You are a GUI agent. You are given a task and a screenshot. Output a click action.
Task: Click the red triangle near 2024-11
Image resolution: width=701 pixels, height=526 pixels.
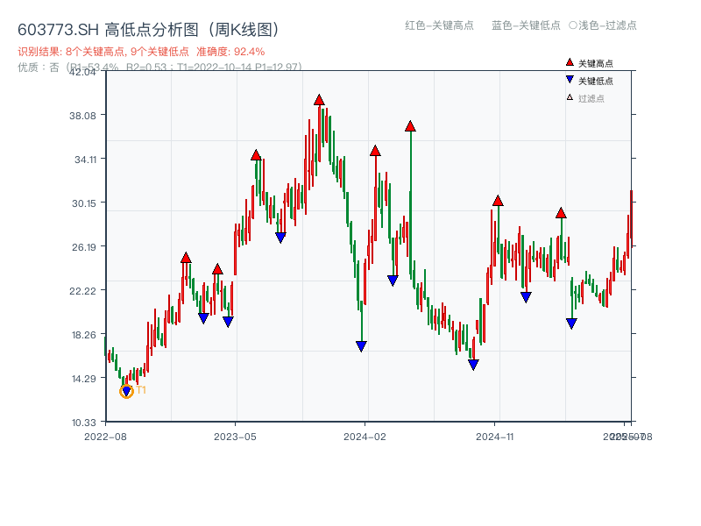coord(497,201)
